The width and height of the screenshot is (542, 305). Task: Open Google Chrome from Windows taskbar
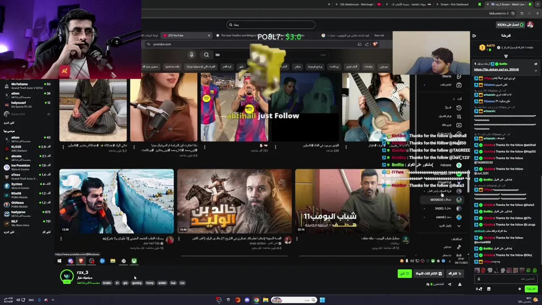[x=256, y=300]
